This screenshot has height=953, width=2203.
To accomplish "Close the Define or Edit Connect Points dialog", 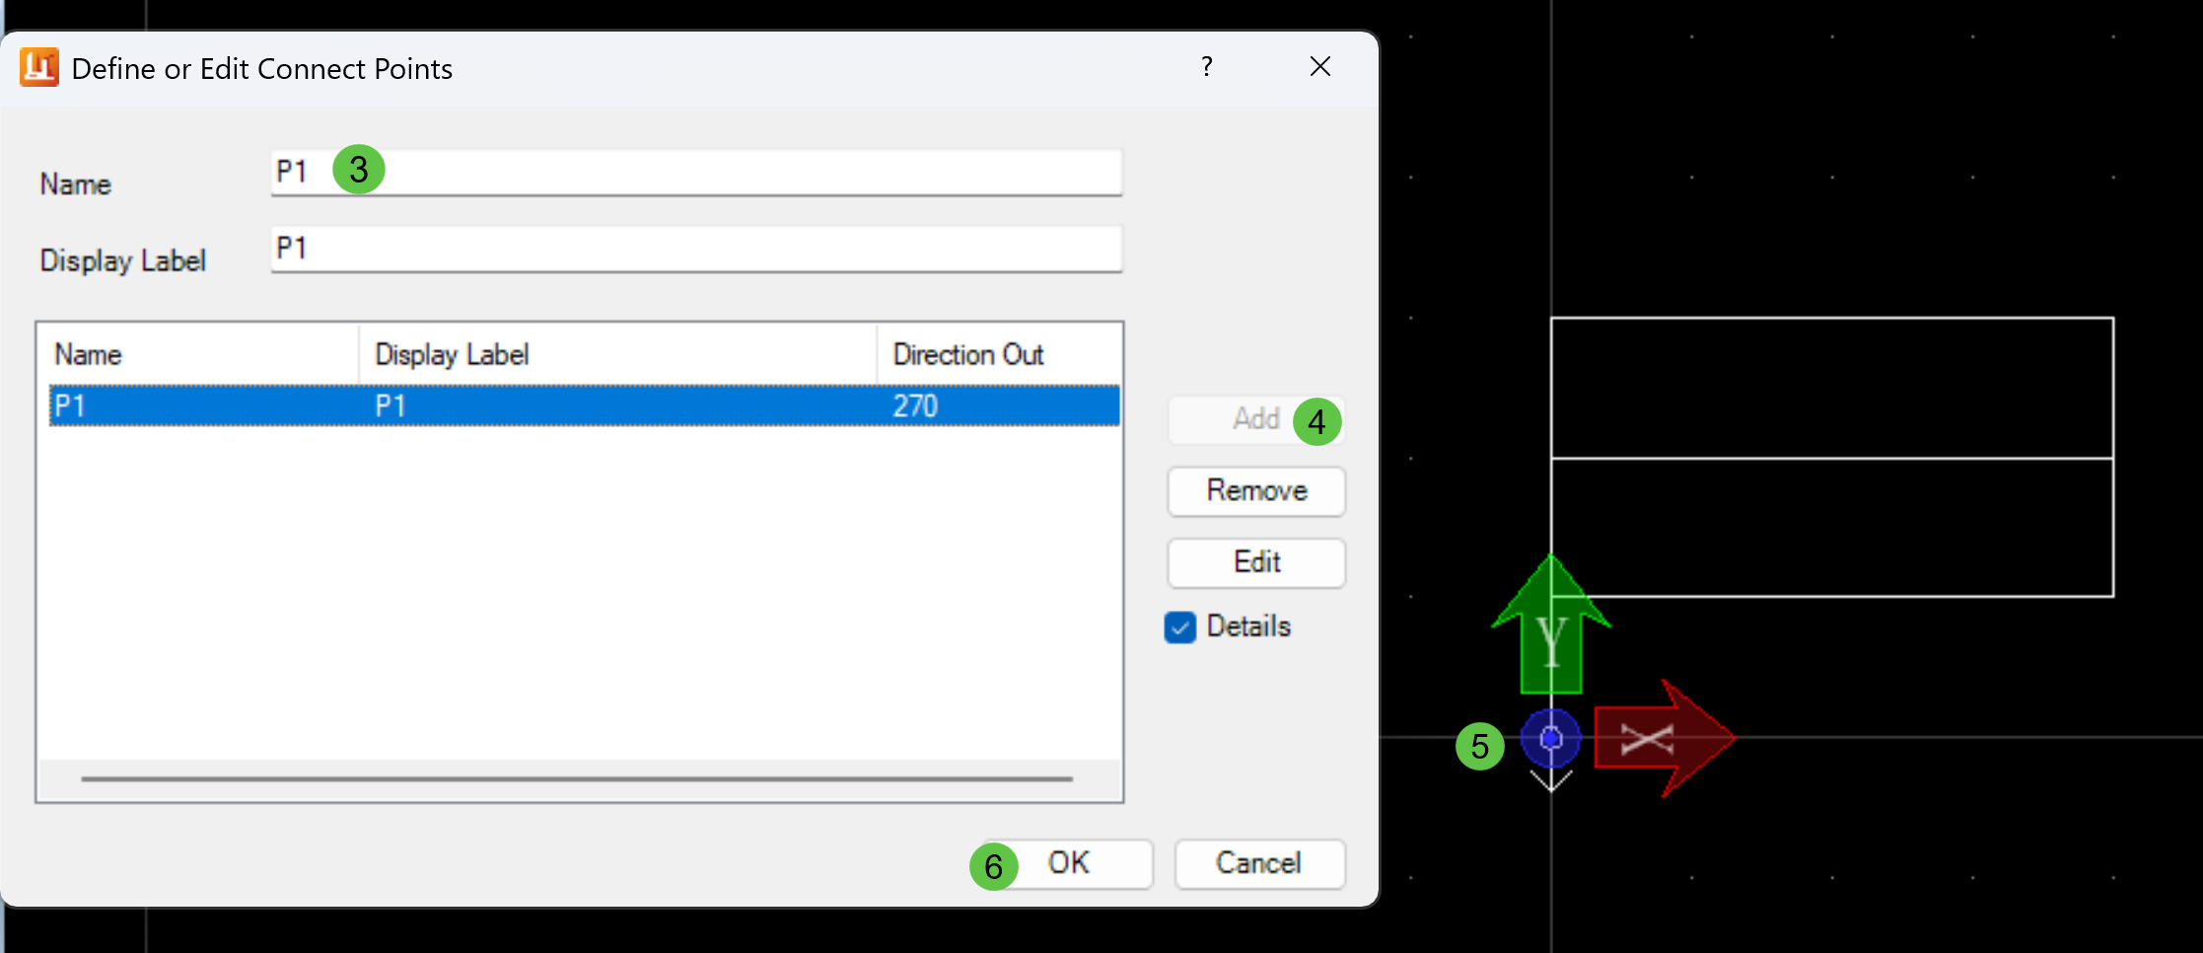I will point(1320,66).
